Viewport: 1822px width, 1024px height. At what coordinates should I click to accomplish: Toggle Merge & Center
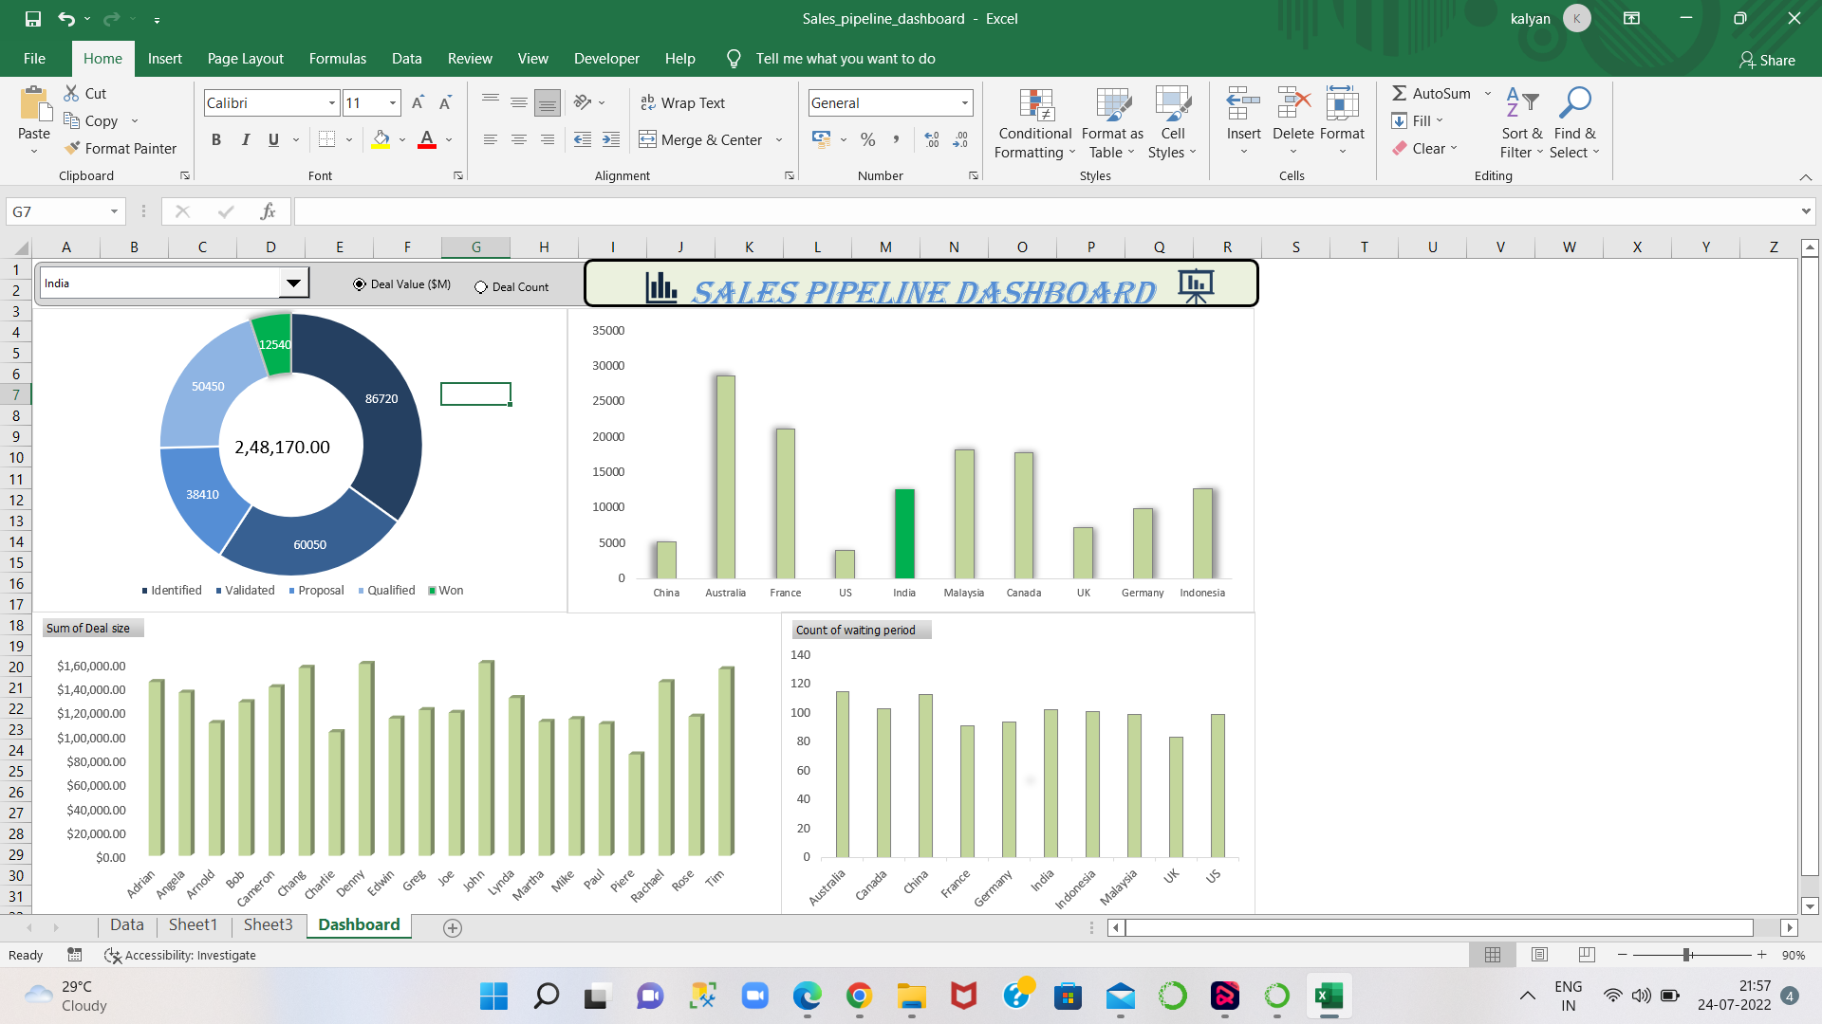(x=702, y=139)
